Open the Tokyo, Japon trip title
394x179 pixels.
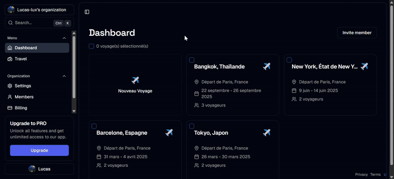tap(211, 133)
